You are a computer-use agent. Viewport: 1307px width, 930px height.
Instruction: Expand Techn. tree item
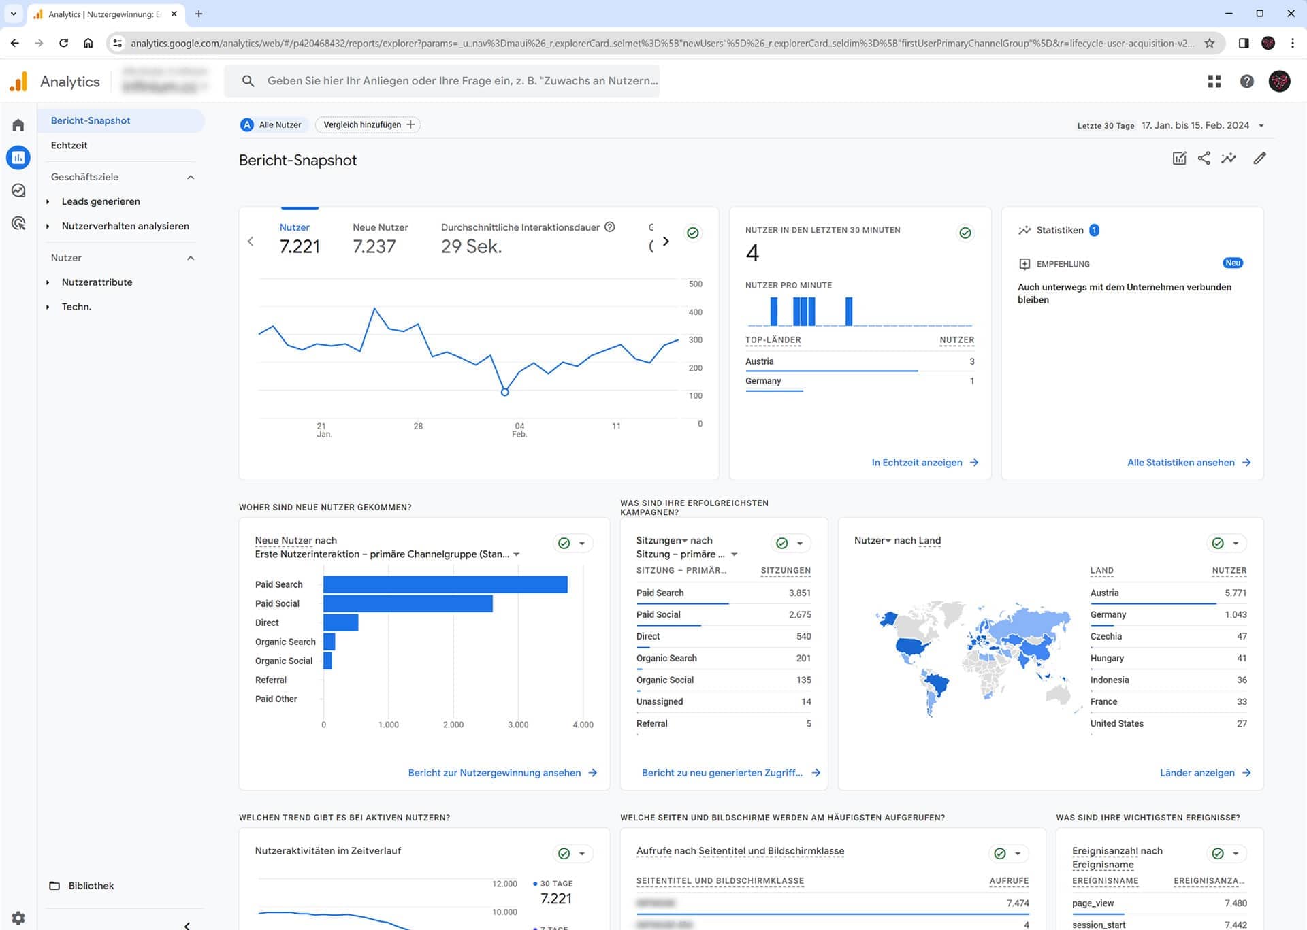click(x=48, y=308)
